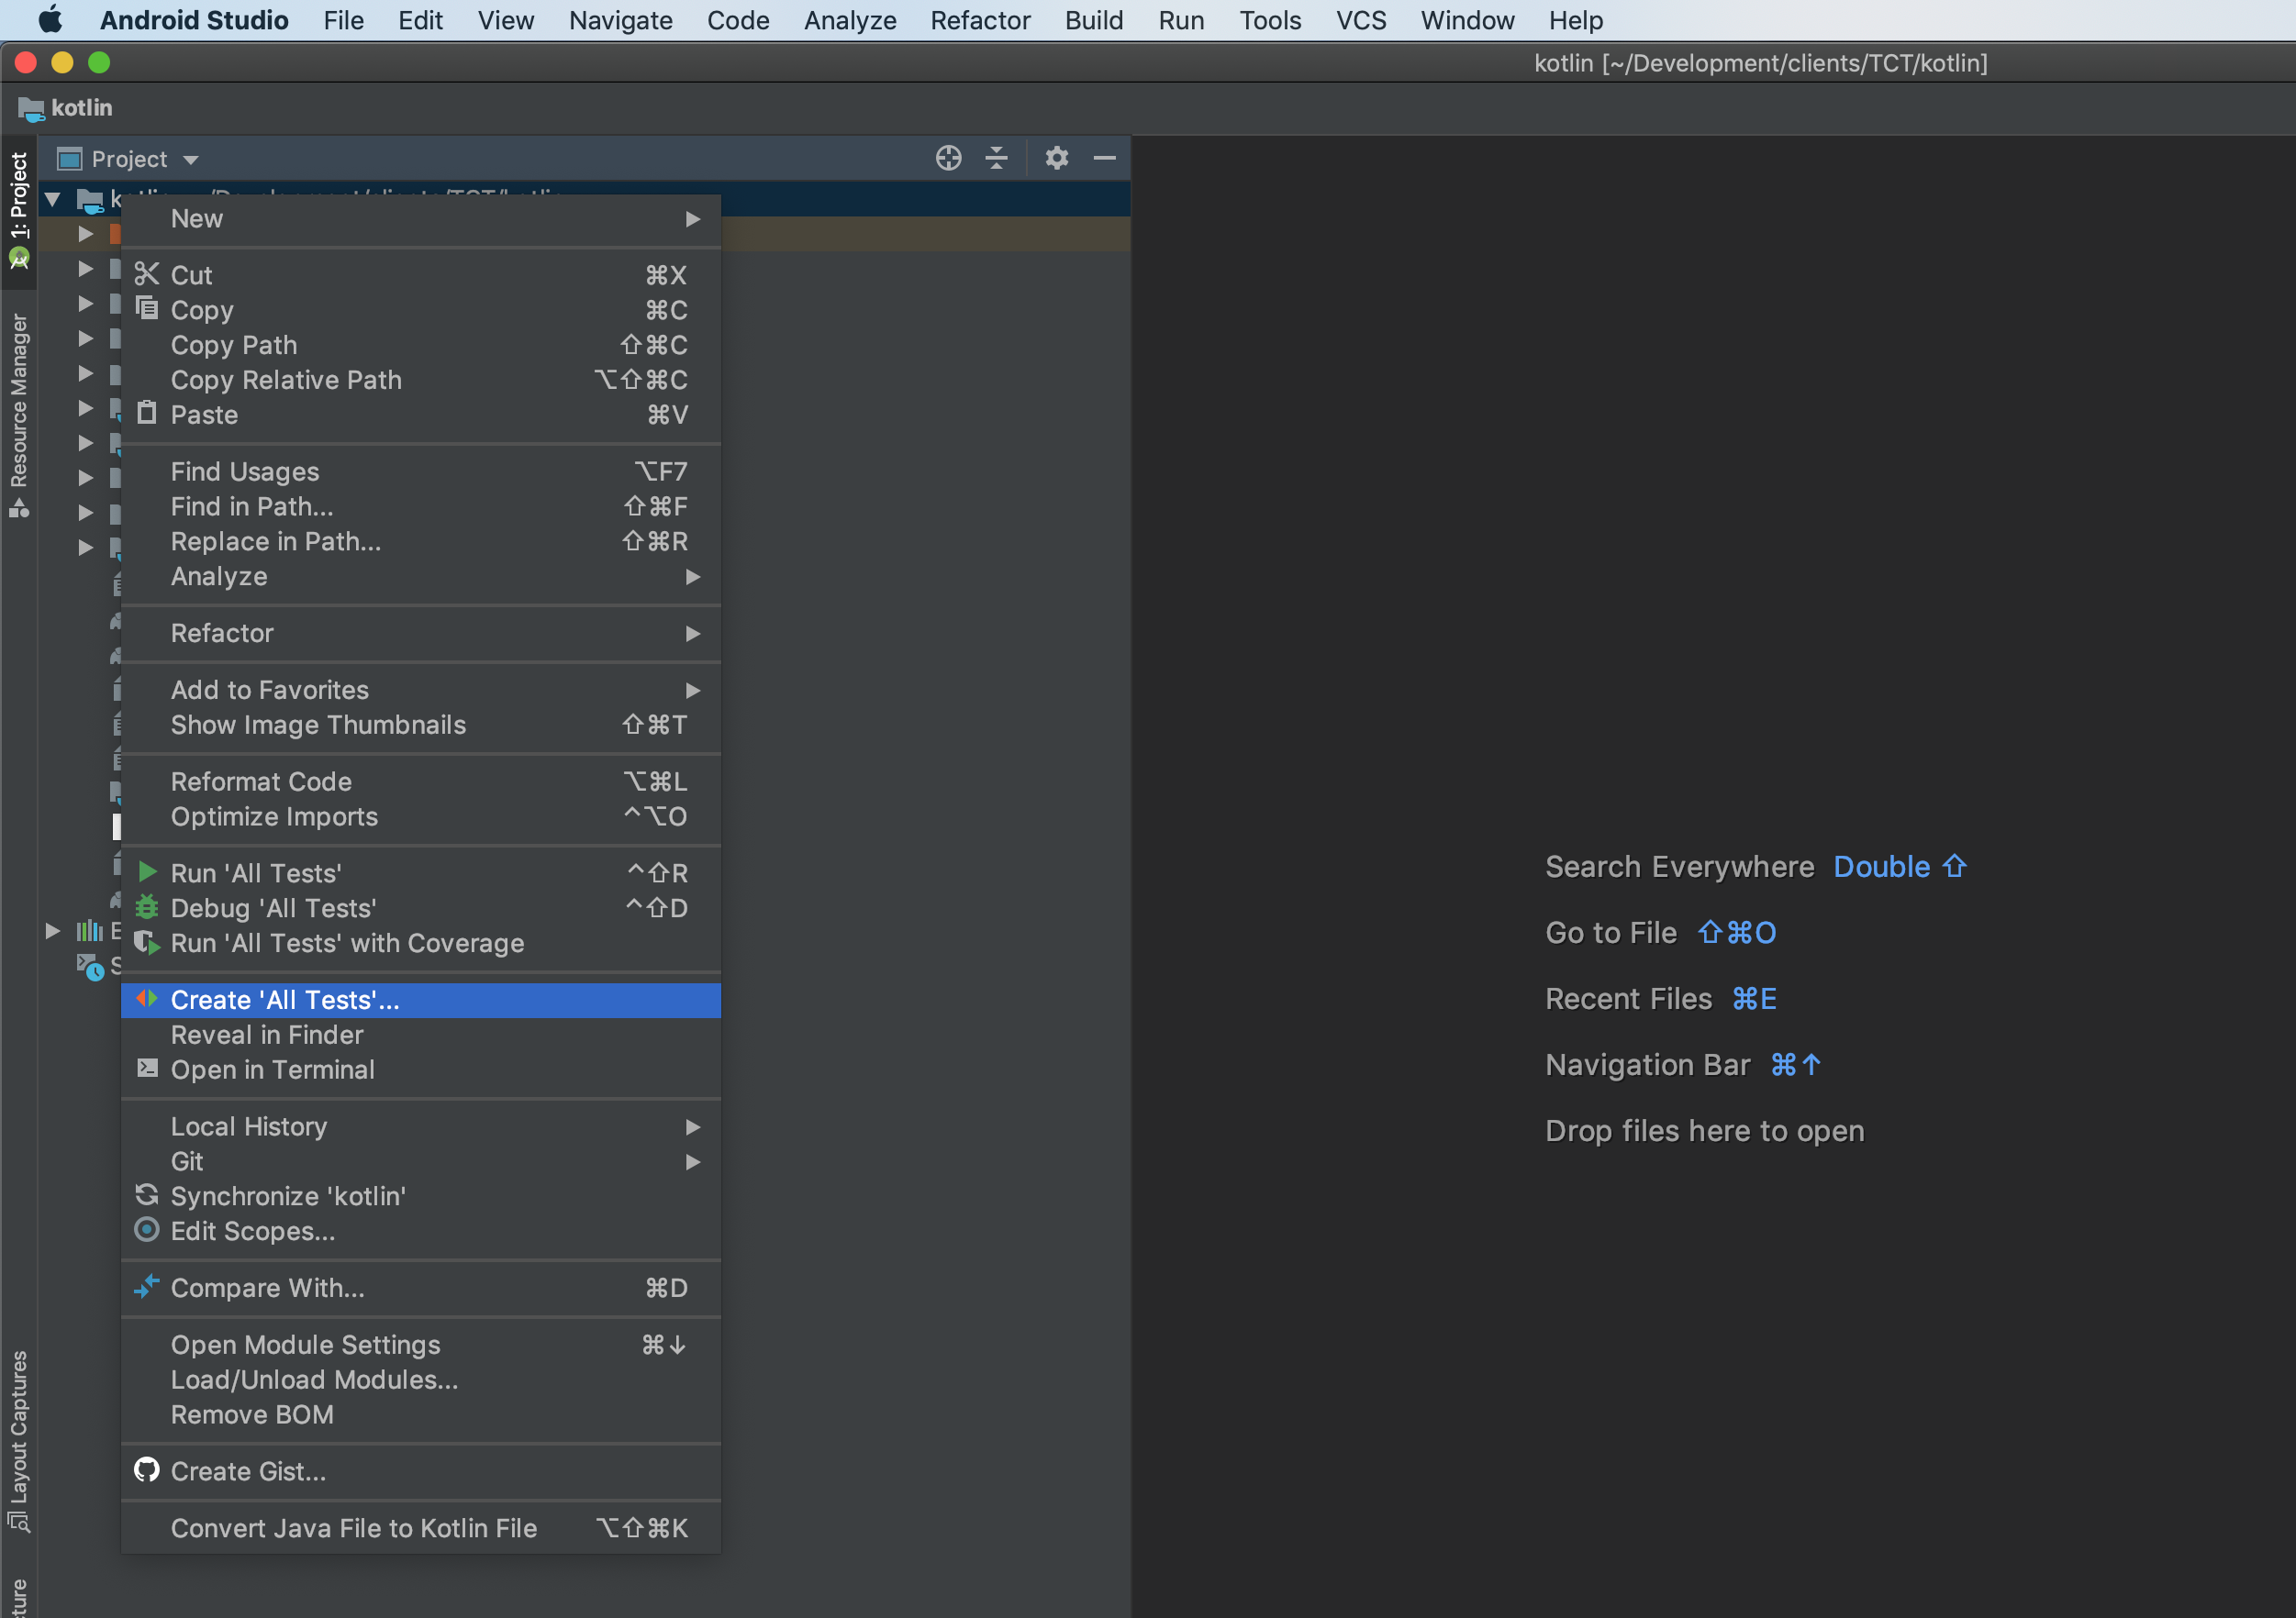Viewport: 2296px width, 1618px height.
Task: Open the Layout Captures side tab
Action: 19,1440
